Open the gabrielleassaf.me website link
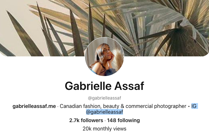The height and width of the screenshot is (135, 209). tap(34, 106)
